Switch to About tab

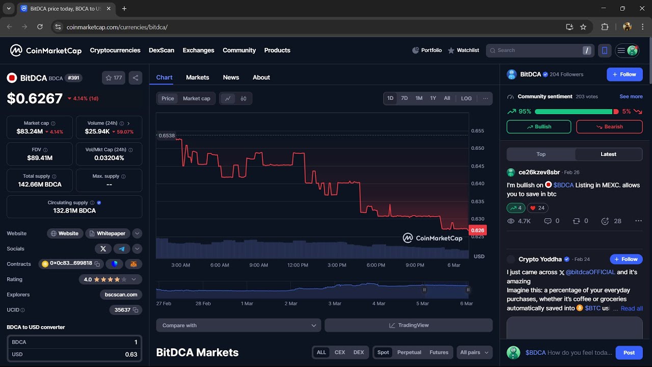261,77
